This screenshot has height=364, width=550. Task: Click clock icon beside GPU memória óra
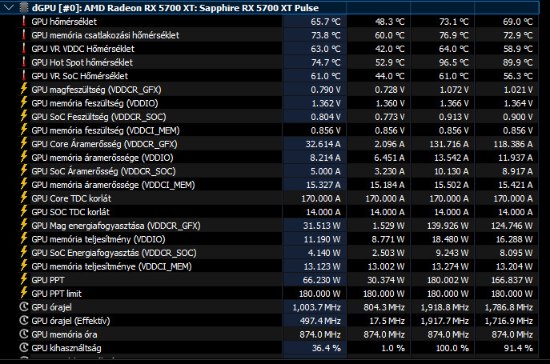24,334
